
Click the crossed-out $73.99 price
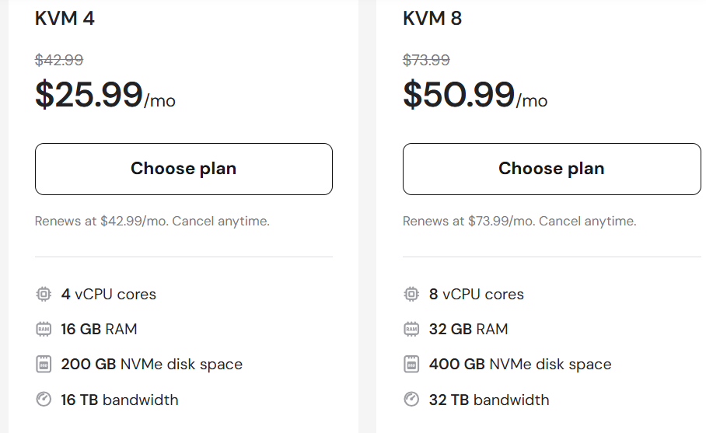point(426,60)
